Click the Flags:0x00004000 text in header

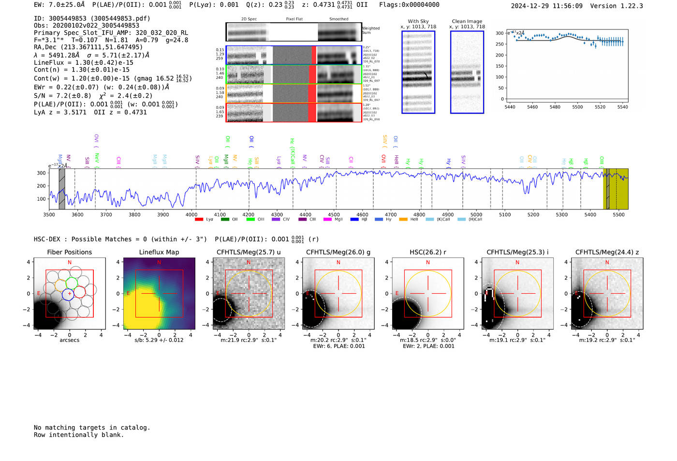point(409,5)
